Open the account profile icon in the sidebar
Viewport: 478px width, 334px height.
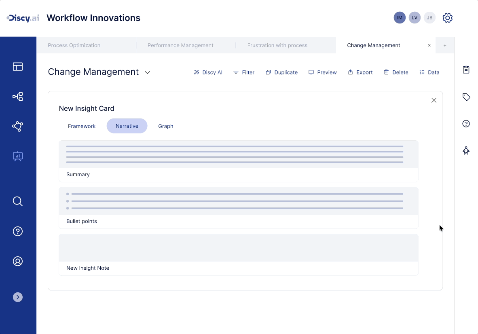coord(18,261)
